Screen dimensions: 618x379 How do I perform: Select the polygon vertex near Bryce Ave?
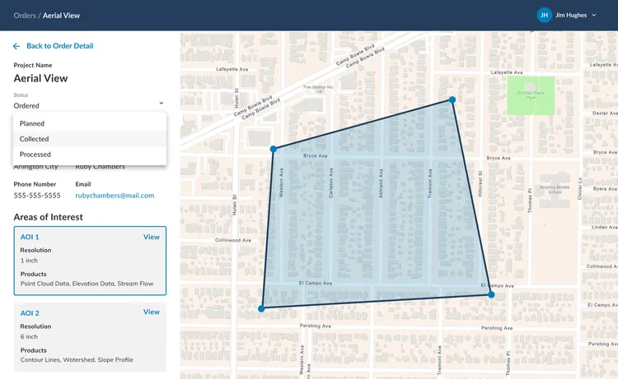point(273,149)
